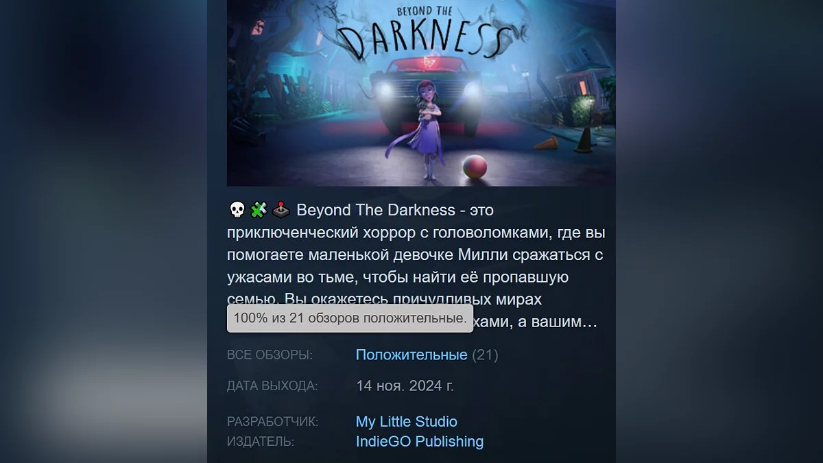The height and width of the screenshot is (463, 823).
Task: Click the joystick emoji icon
Action: 281,210
